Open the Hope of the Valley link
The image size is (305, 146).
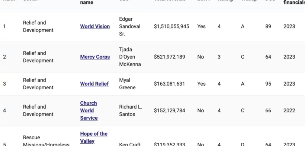(94, 137)
